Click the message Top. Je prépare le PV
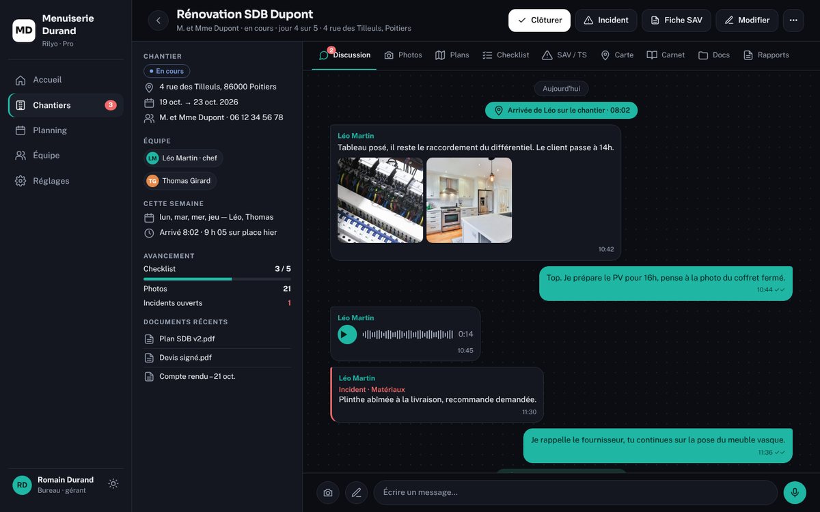The width and height of the screenshot is (820, 512). 666,283
